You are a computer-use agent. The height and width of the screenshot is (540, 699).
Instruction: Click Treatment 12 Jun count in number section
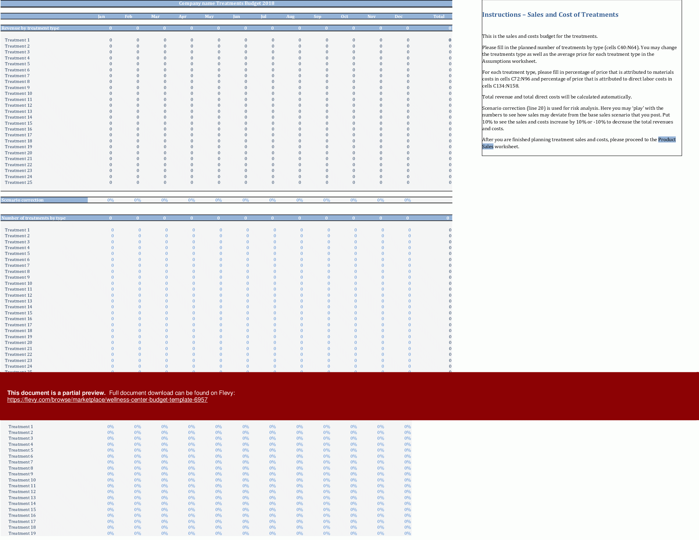(247, 295)
